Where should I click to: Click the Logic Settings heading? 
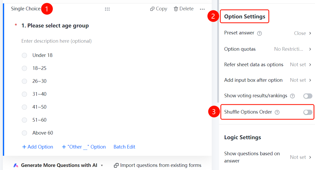pyautogui.click(x=243, y=137)
